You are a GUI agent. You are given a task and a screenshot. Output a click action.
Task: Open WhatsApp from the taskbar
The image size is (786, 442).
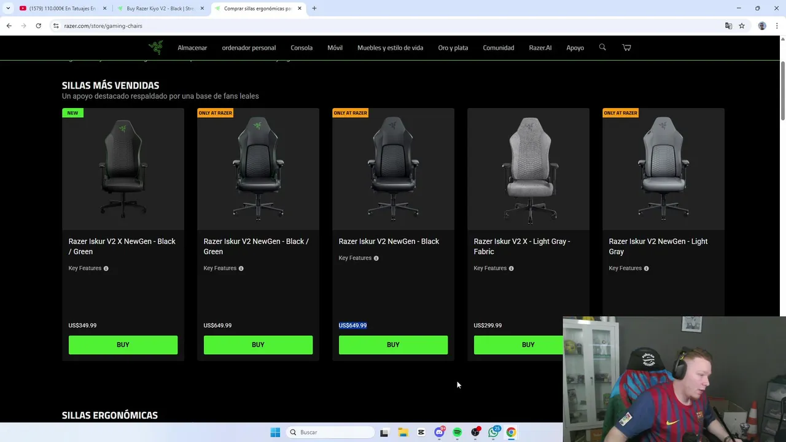493,432
